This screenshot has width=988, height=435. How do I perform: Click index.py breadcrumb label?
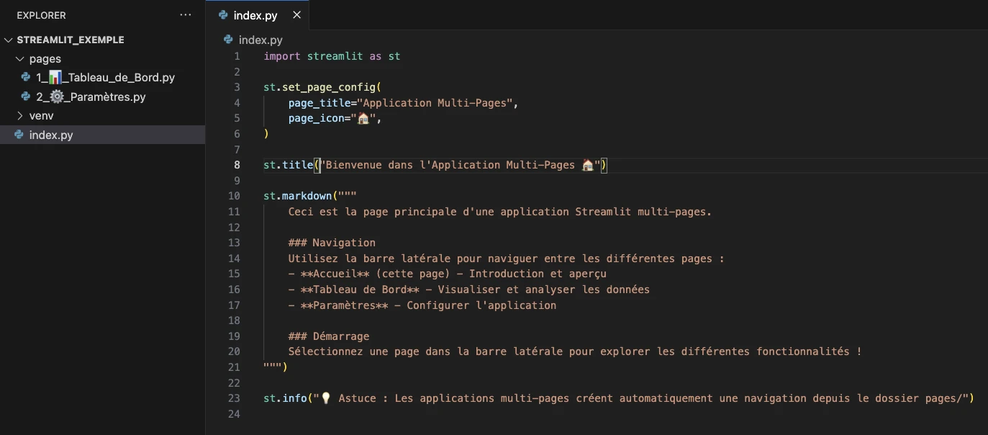[260, 40]
